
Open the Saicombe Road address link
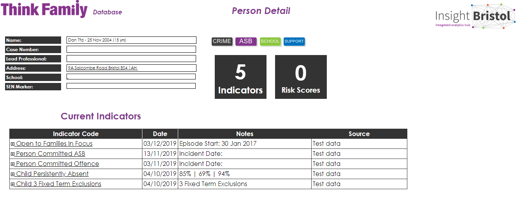(103, 68)
